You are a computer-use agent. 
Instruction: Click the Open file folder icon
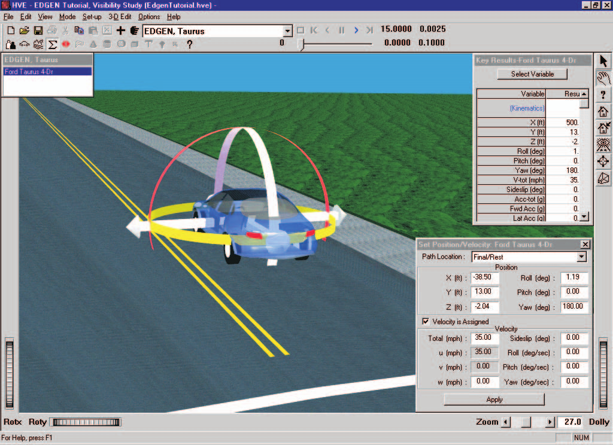(24, 31)
